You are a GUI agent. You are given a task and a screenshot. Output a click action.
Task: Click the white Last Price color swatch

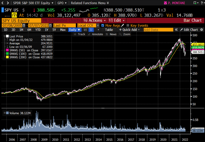[x=7, y=36]
